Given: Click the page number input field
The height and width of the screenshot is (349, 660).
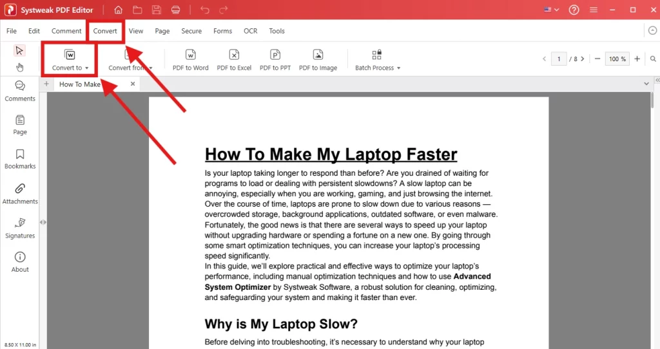Looking at the screenshot, I should click(559, 59).
